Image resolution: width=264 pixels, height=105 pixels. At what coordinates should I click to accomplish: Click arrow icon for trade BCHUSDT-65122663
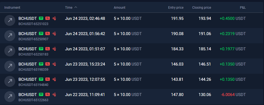10,97
